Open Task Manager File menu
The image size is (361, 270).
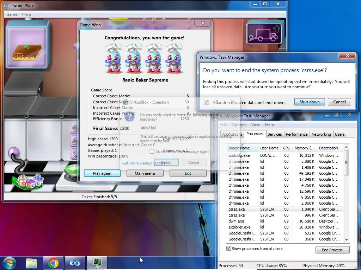coord(223,125)
